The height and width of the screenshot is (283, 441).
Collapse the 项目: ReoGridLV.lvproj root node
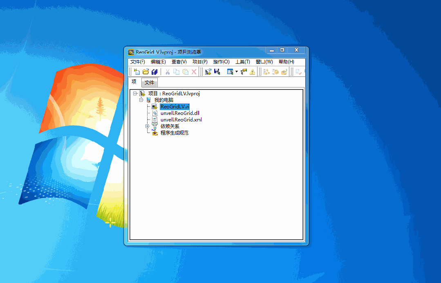[x=135, y=93]
